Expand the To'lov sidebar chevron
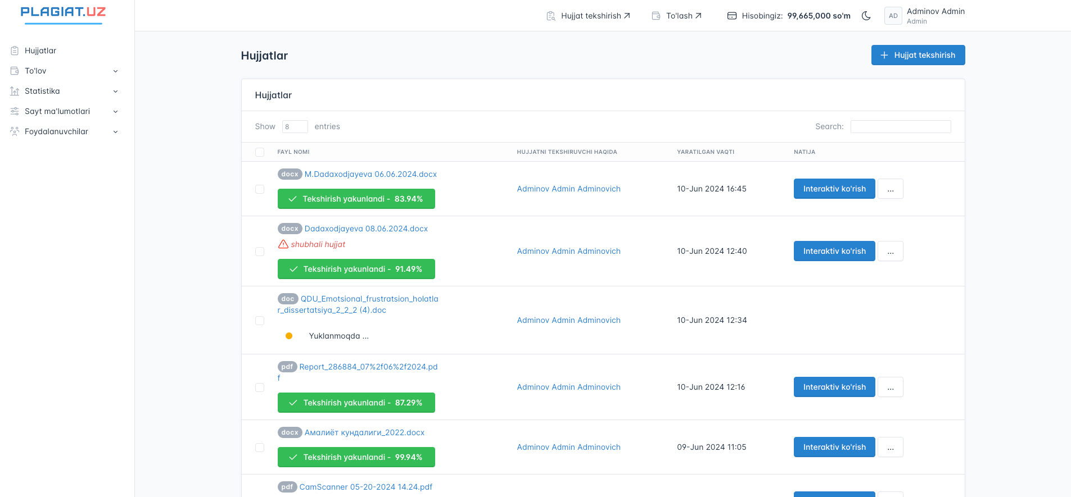1071x497 pixels. click(116, 71)
